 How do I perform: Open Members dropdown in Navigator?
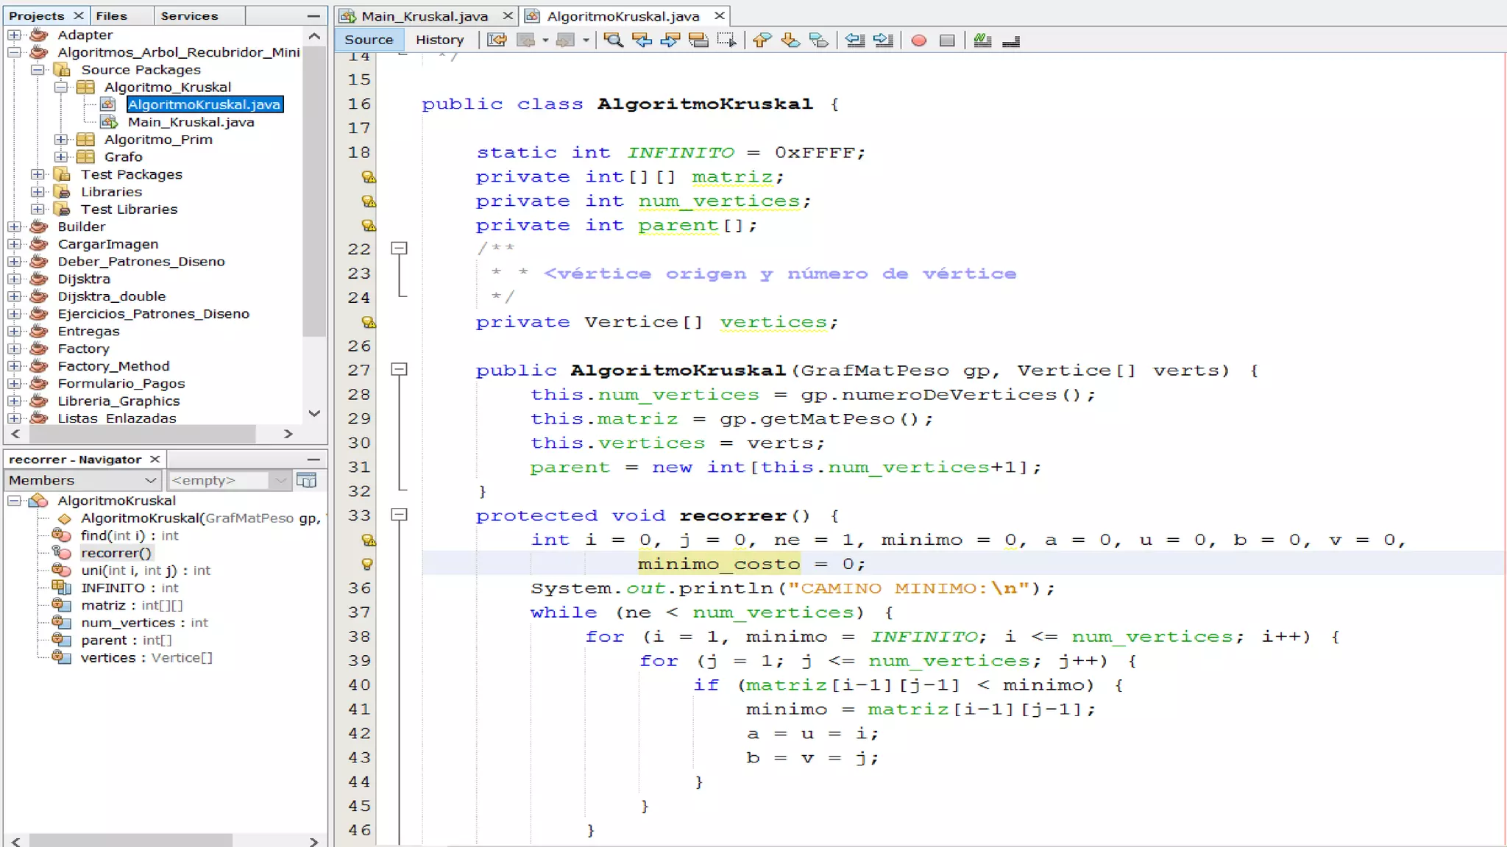point(82,480)
